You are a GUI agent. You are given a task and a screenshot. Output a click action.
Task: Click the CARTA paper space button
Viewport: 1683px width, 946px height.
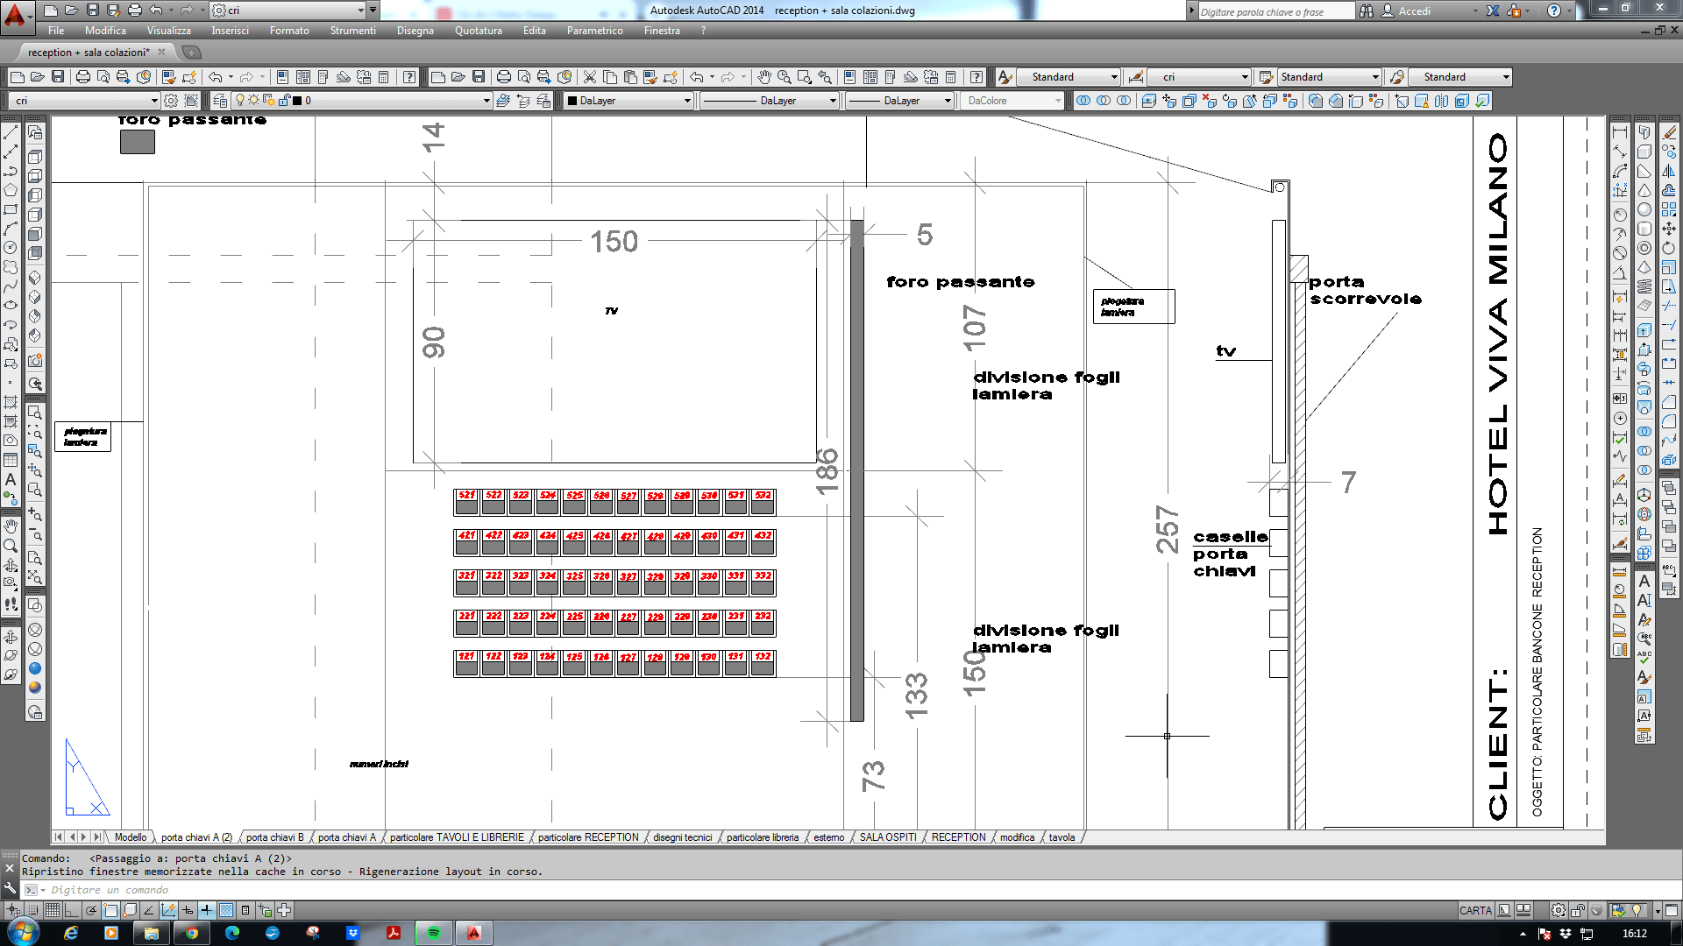(1475, 910)
